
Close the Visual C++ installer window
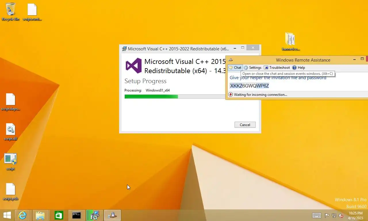point(253,48)
